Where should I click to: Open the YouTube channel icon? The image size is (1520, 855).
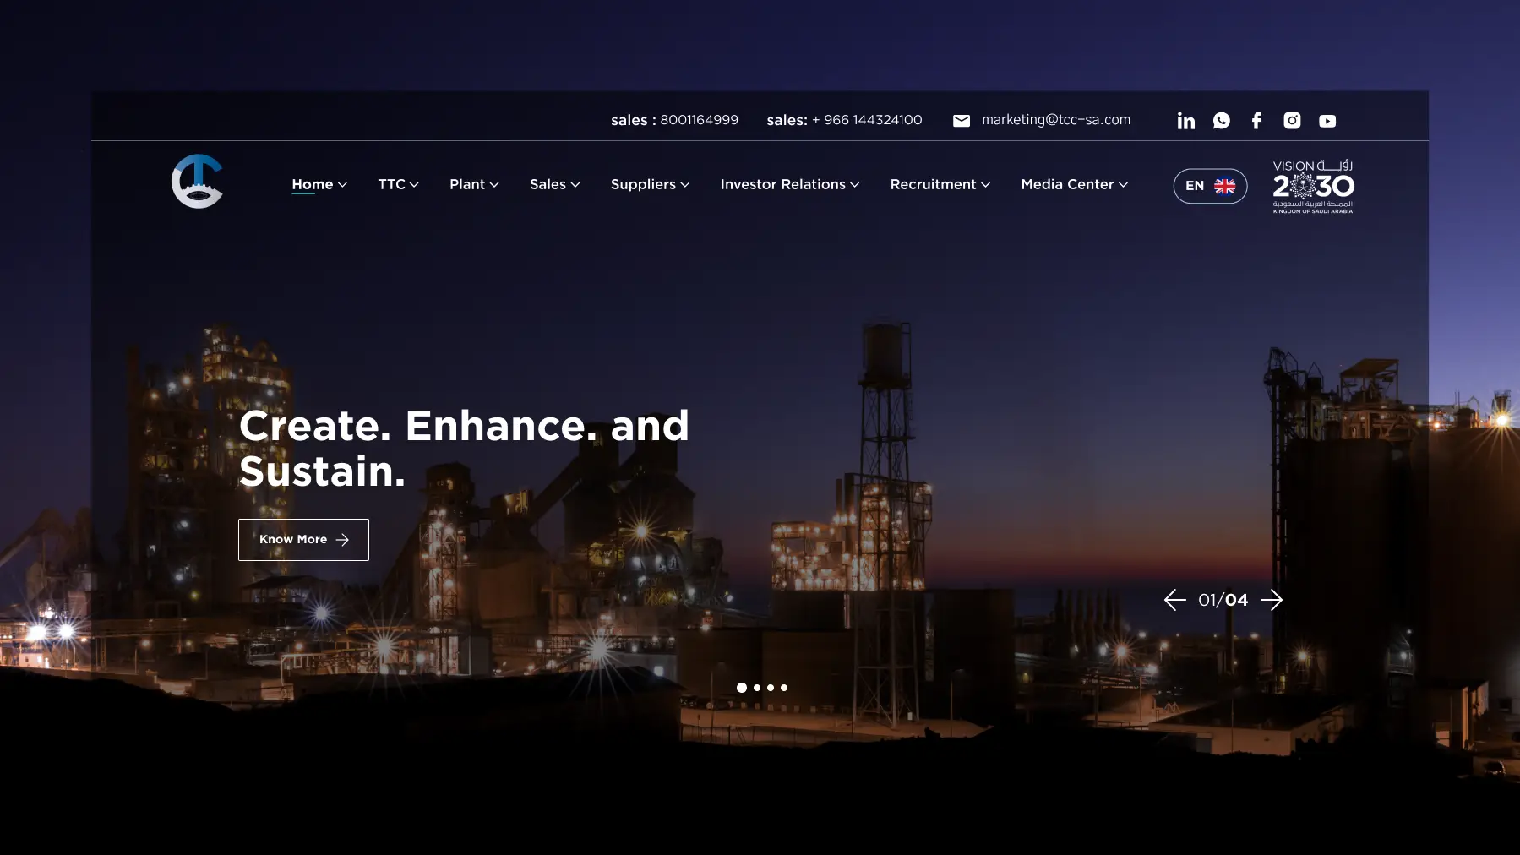click(x=1327, y=120)
